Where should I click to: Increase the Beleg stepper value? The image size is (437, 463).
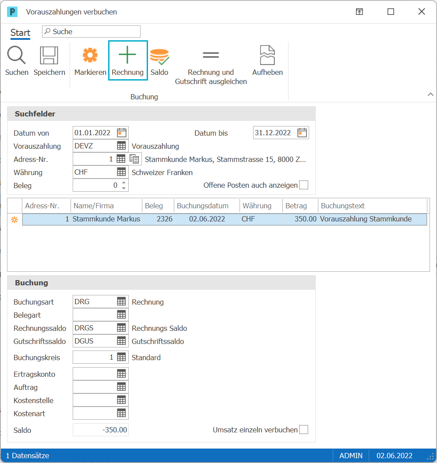pyautogui.click(x=124, y=183)
